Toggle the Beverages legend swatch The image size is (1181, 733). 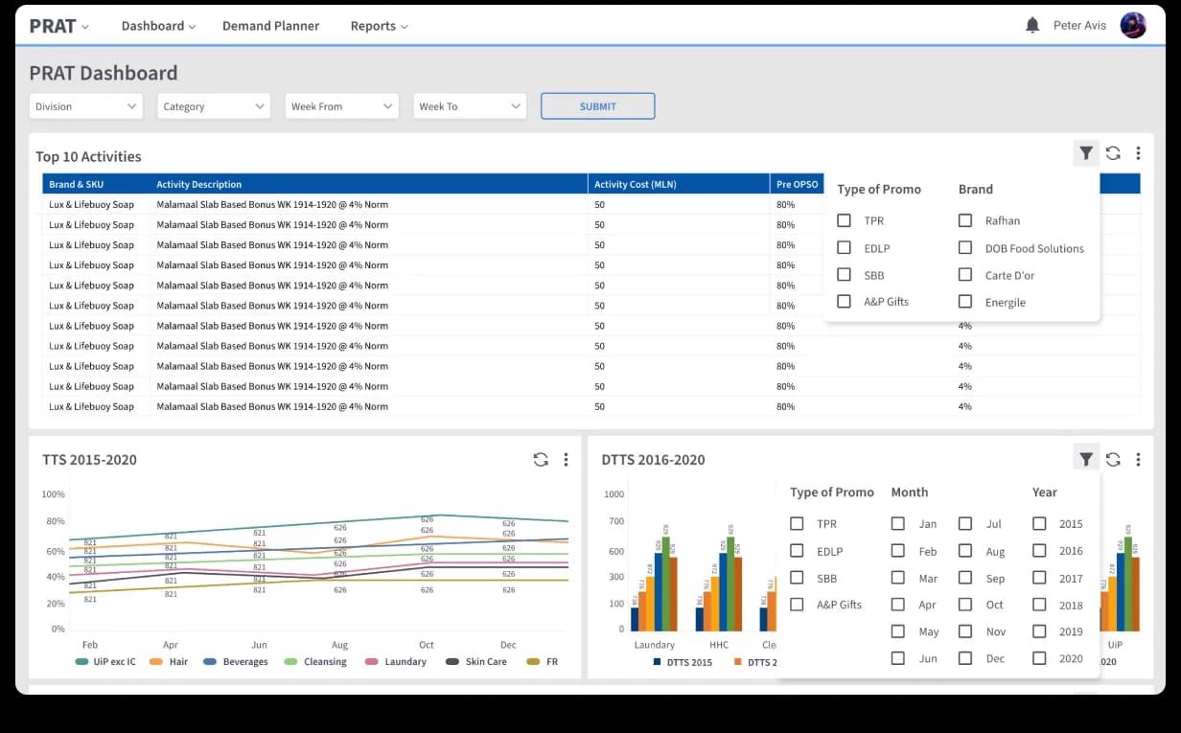(x=210, y=662)
